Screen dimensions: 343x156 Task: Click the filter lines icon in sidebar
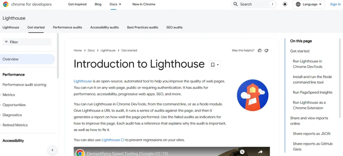[6, 42]
